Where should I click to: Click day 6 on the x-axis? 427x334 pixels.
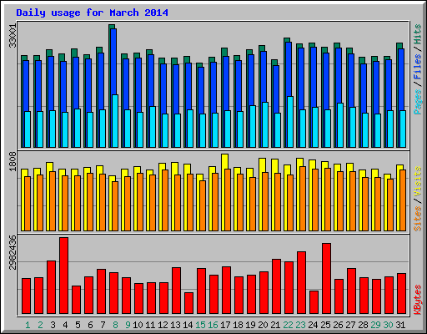point(90,325)
